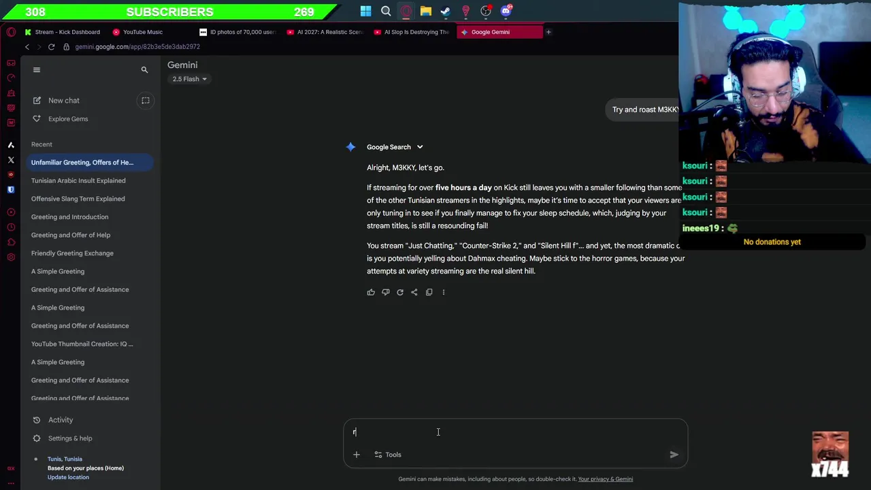Screen dimensions: 871x490
Task: Open Settings & help
Action: click(61, 438)
